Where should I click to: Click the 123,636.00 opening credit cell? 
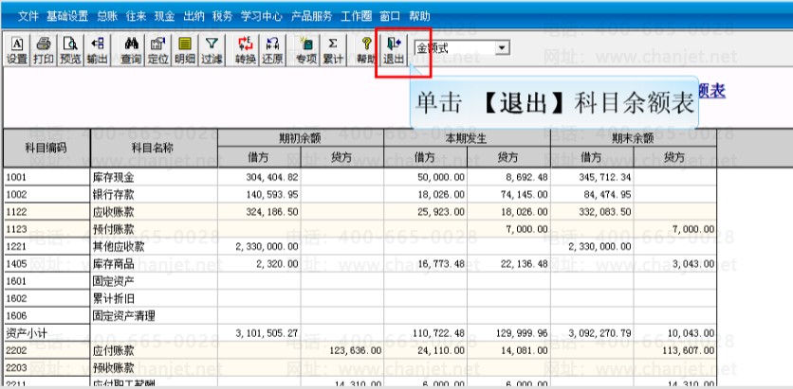coord(342,350)
